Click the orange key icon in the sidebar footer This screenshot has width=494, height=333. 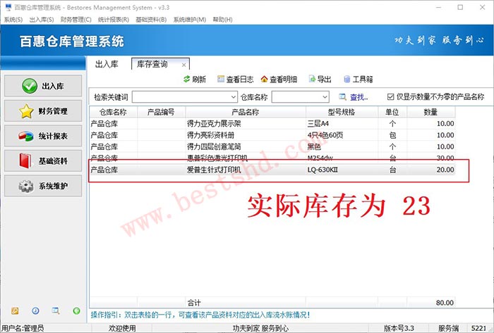[15, 310]
